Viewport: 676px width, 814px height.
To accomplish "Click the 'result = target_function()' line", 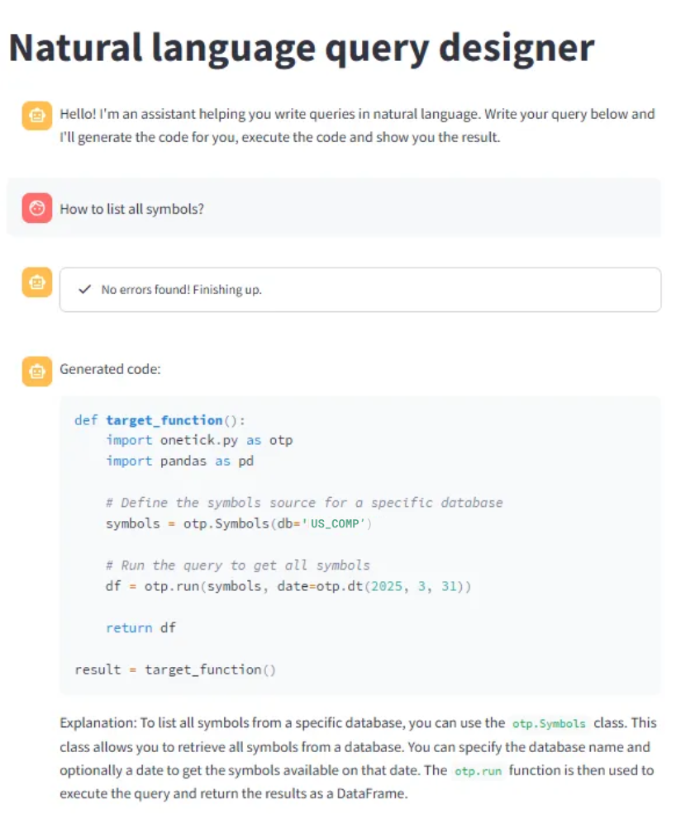I will coord(175,670).
